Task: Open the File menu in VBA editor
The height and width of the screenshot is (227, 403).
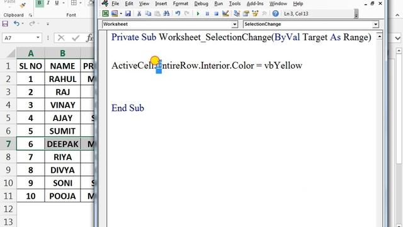Action: point(115,4)
